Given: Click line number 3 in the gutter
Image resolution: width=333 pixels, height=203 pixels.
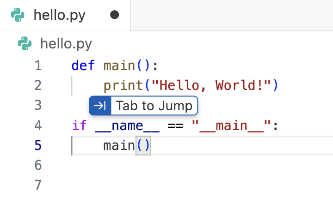Looking at the screenshot, I should pos(38,105).
